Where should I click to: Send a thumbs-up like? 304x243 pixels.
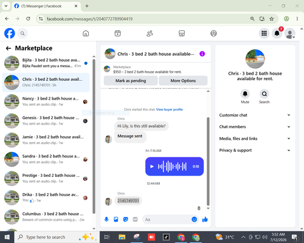coord(205,219)
